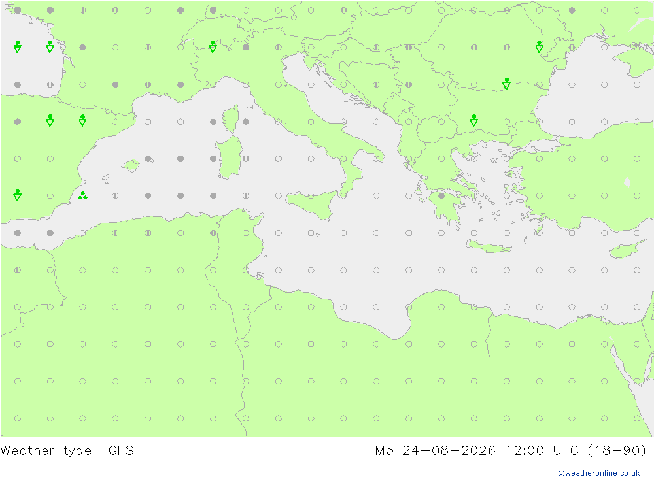Select the filled grey dot beside Mallorca

(x=148, y=159)
